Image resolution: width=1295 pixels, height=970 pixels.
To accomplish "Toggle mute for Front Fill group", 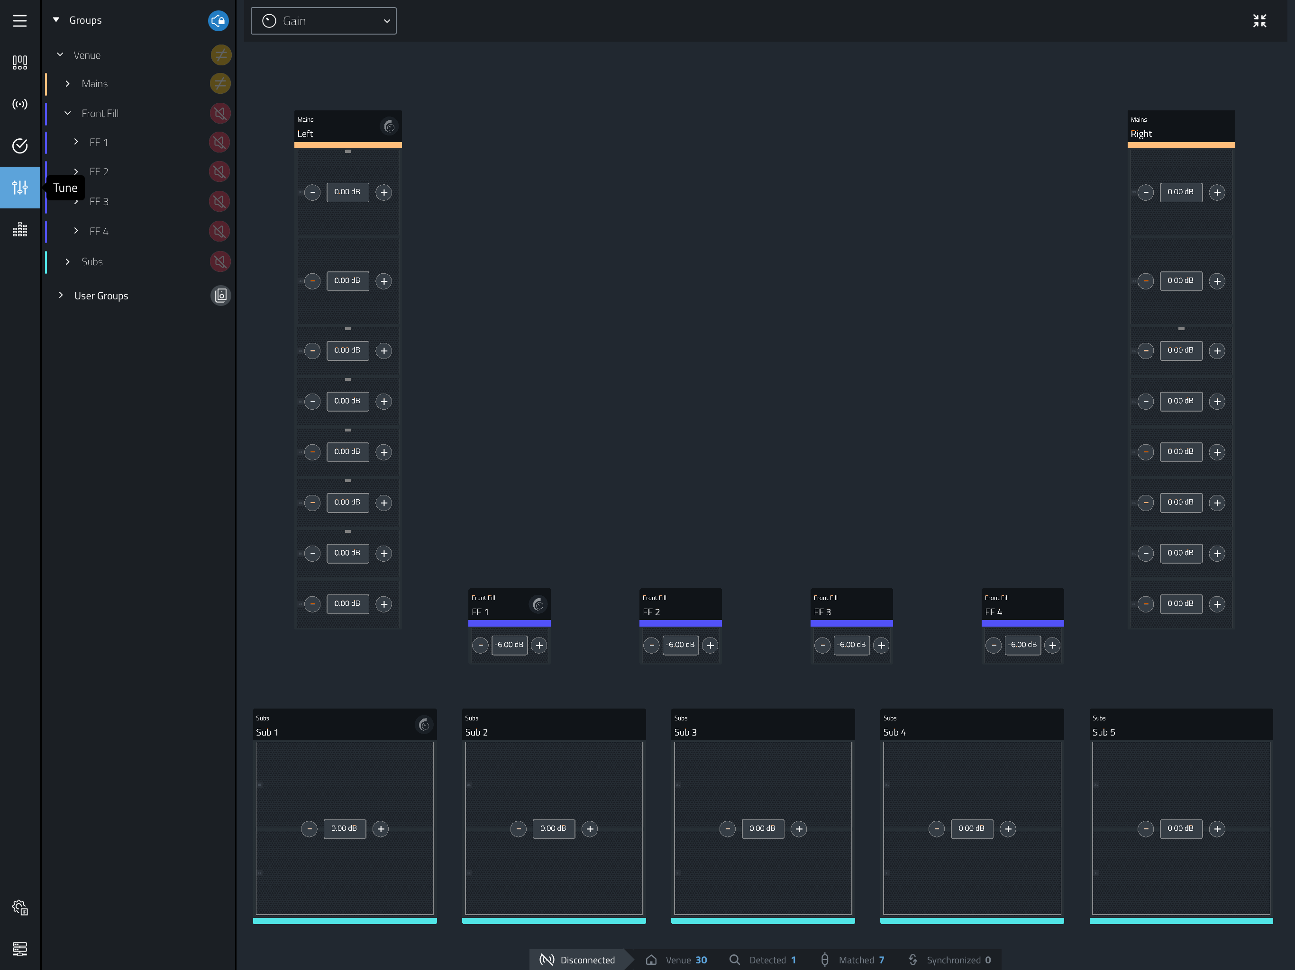I will coord(220,114).
